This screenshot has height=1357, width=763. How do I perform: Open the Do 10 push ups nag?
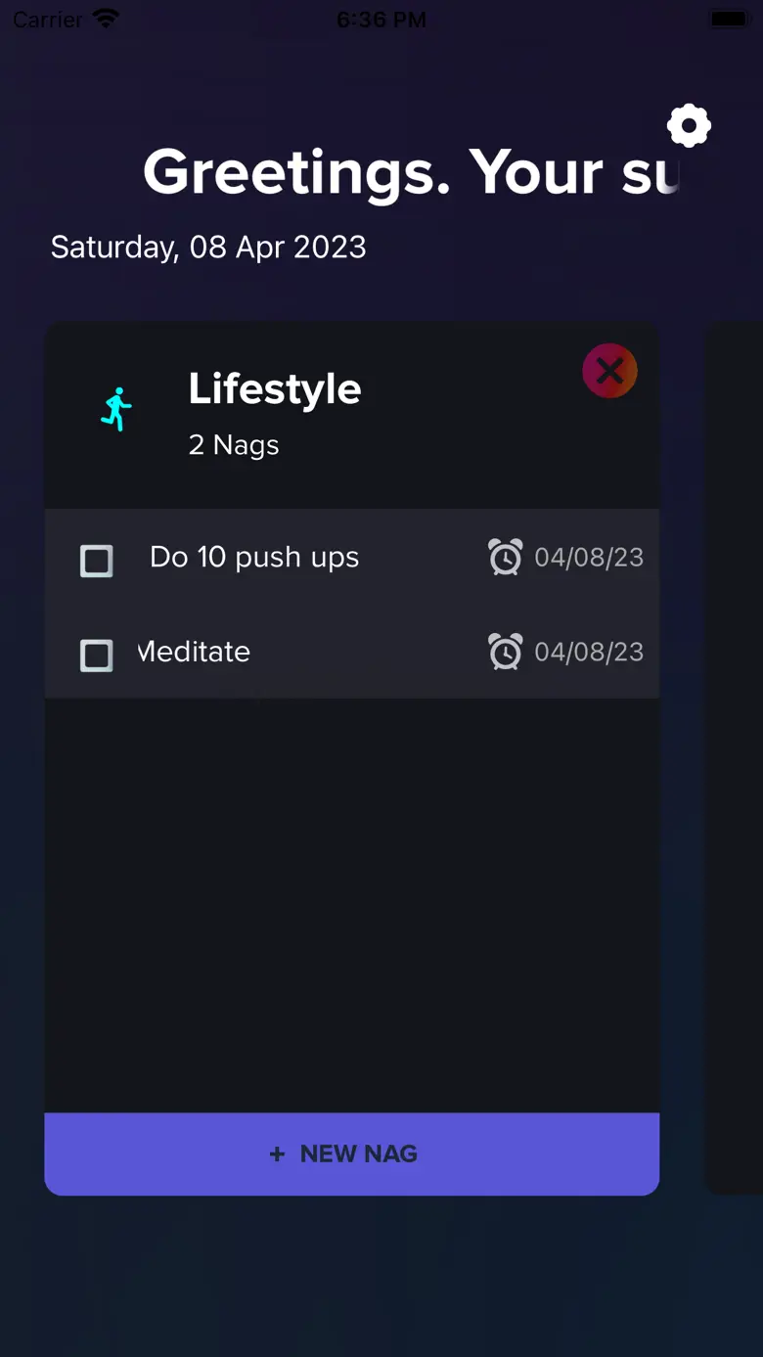coord(254,558)
